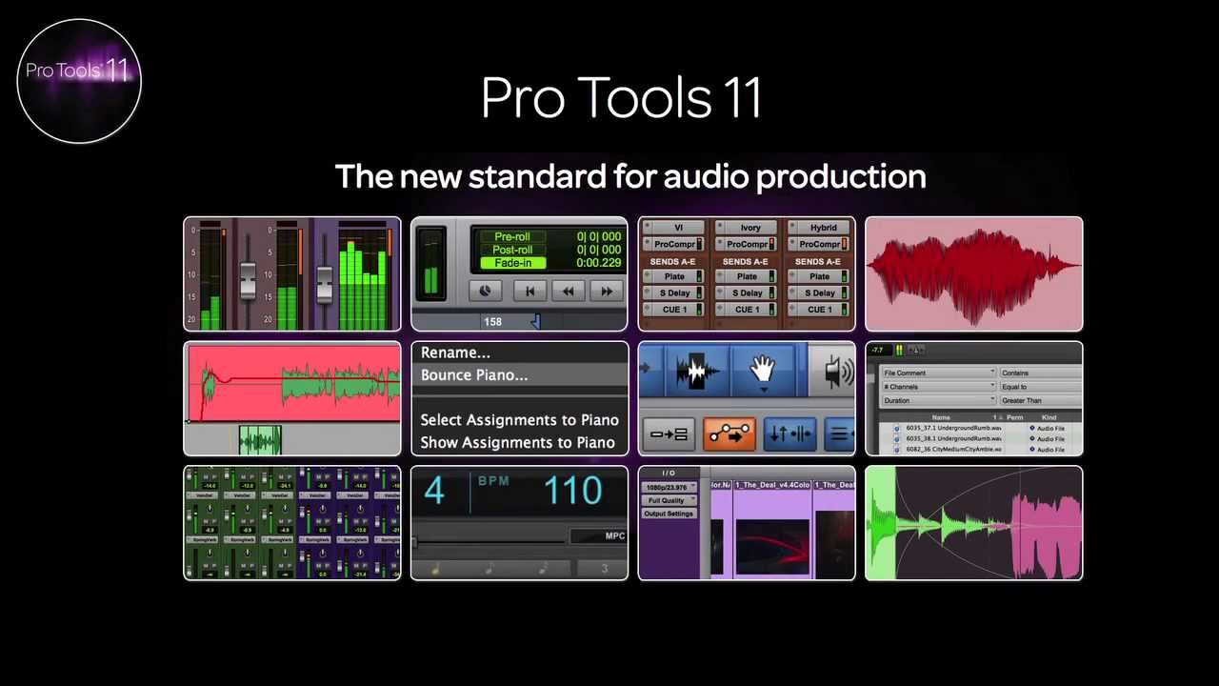Select the 1_The_Deal_v4.4Colo video clip

coord(772,529)
